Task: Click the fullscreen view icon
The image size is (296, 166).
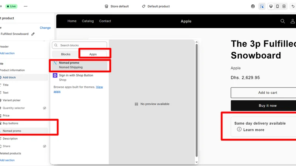Action: tap(284, 6)
